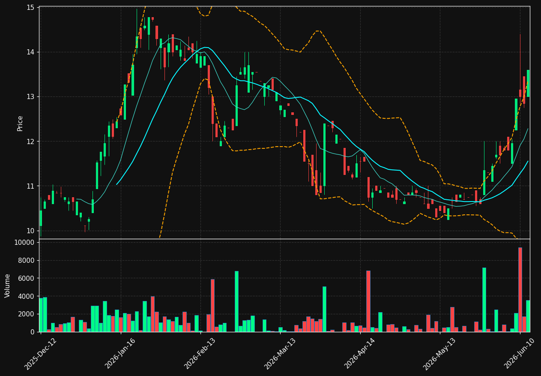Click price tick label 13

pyautogui.click(x=31, y=96)
